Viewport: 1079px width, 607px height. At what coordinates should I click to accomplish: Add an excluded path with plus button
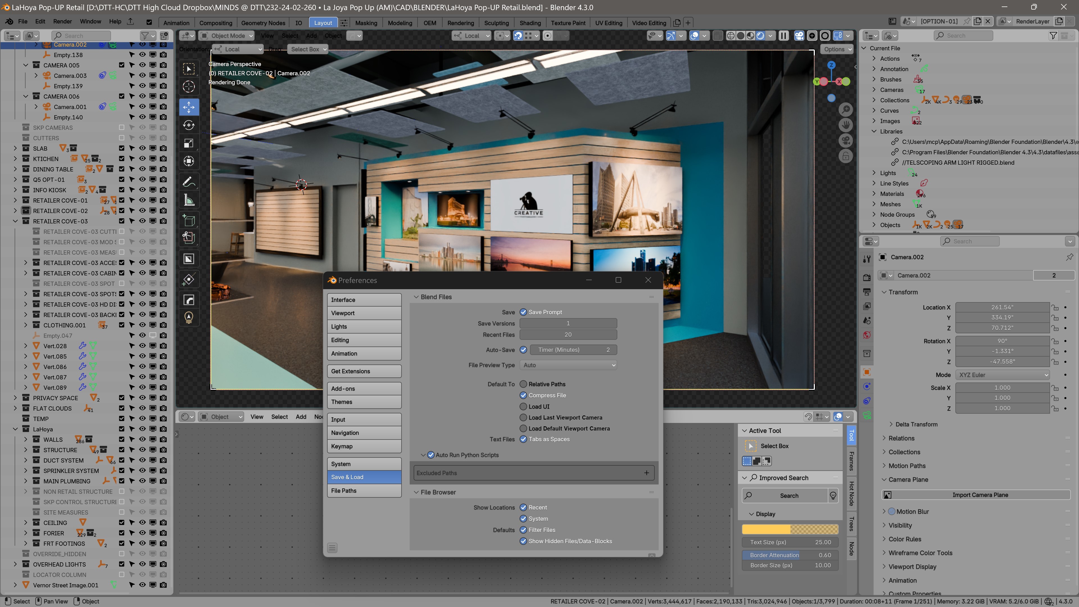pyautogui.click(x=646, y=473)
